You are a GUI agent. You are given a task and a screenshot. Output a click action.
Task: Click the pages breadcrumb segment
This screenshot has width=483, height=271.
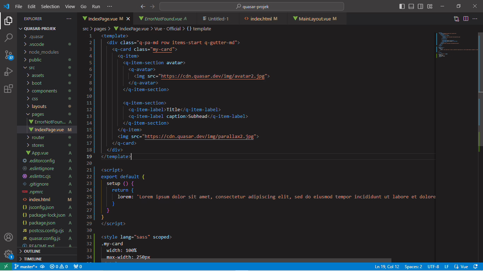tap(100, 29)
